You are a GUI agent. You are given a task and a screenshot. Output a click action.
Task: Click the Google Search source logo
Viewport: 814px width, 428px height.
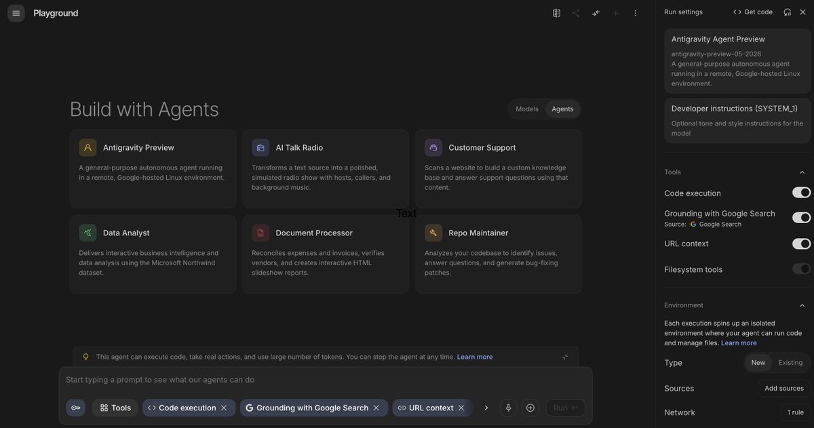(693, 225)
